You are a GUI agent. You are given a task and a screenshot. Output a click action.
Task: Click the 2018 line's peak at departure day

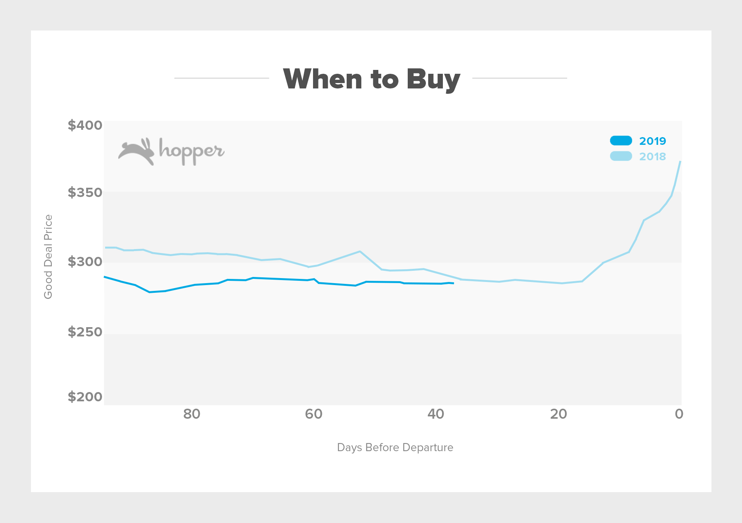click(x=680, y=161)
